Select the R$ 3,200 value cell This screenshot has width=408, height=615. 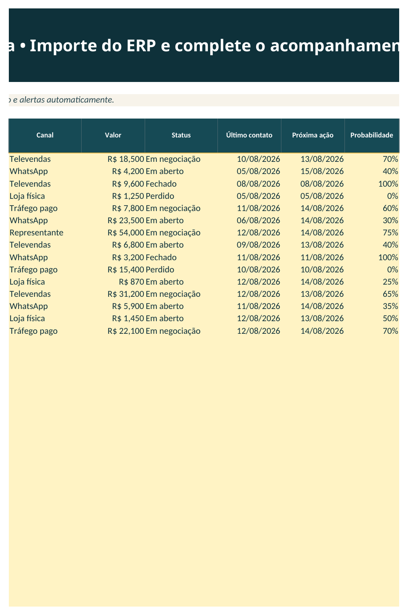click(x=113, y=257)
